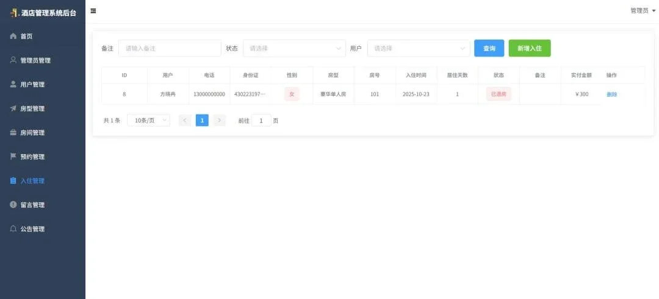Viewport: 659px width, 299px height.
Task: Click the 实付金额 column header
Action: pos(582,75)
